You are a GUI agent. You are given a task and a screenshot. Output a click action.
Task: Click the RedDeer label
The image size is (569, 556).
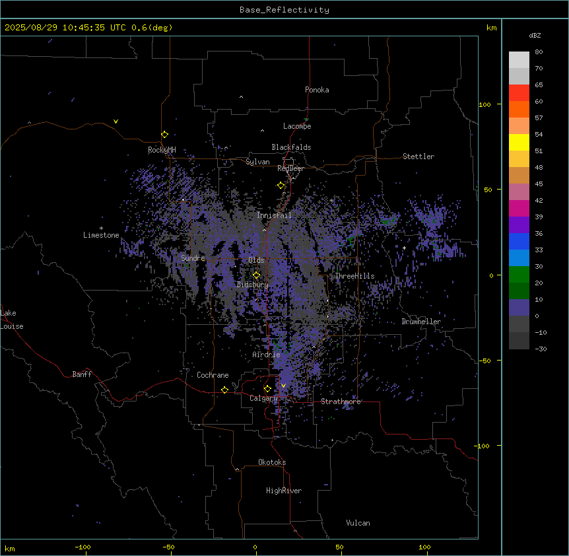click(290, 168)
